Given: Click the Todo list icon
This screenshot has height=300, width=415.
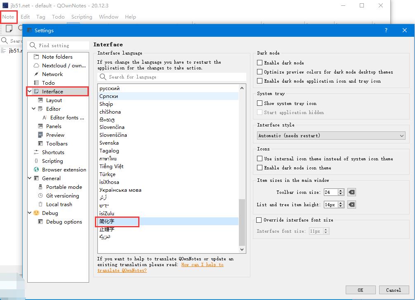Looking at the screenshot, I should point(36,83).
